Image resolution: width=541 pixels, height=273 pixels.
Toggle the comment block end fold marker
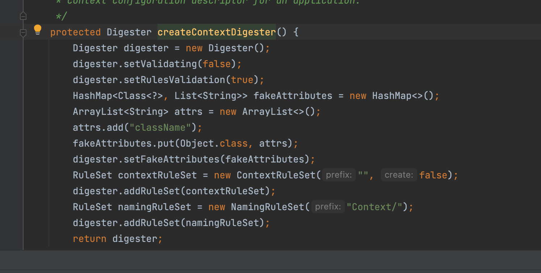tap(23, 16)
